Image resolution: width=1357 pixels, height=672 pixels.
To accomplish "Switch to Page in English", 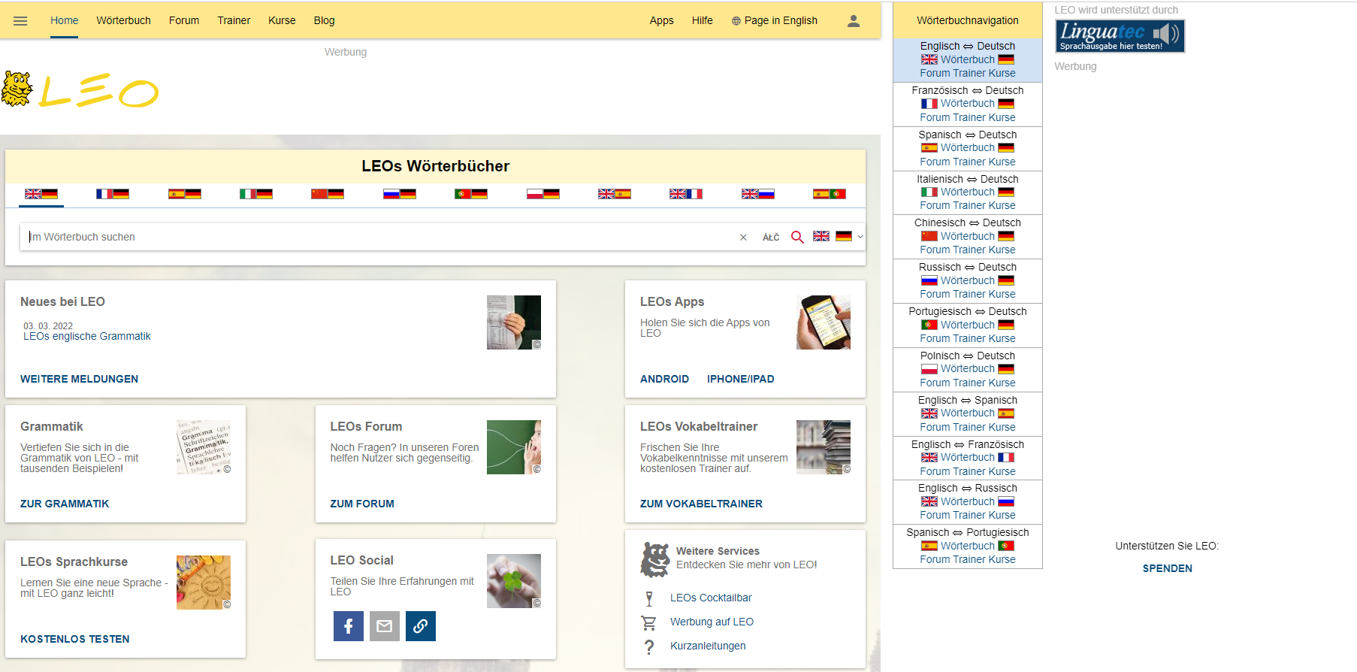I will pyautogui.click(x=775, y=21).
